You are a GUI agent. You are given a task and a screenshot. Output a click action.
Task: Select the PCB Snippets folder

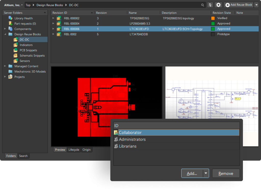point(28,50)
